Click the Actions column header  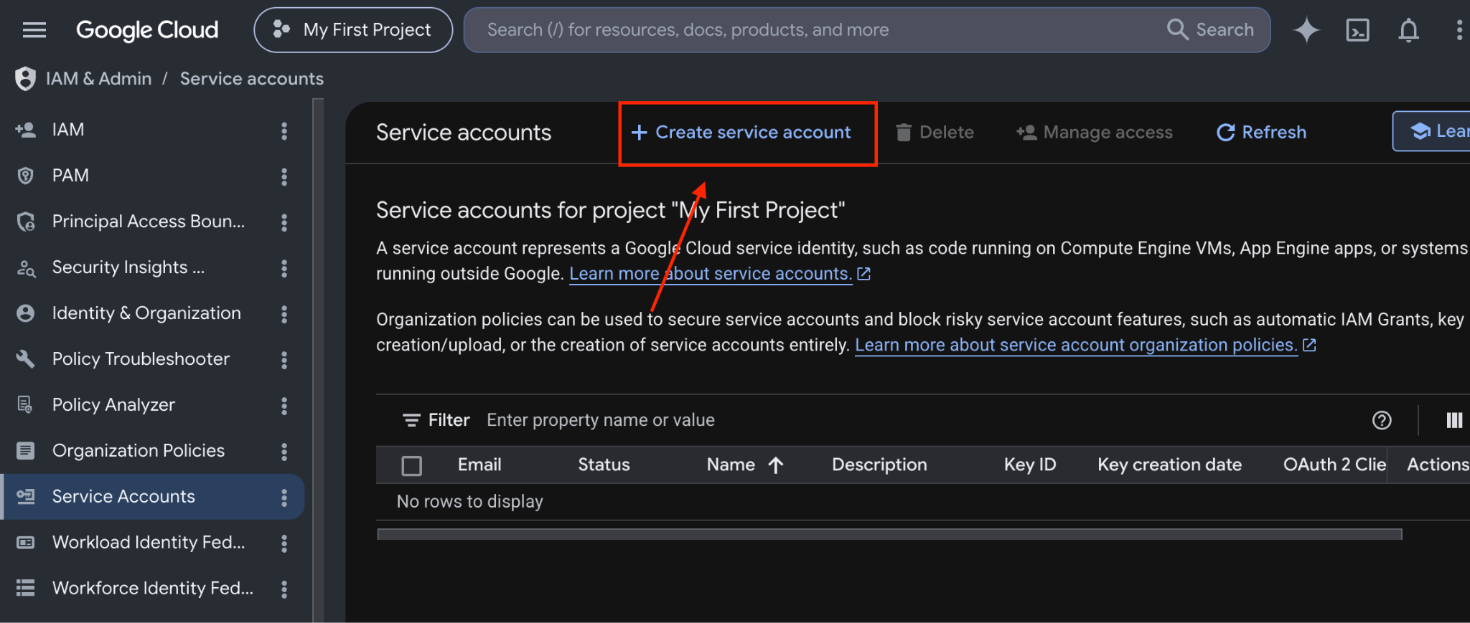[1438, 465]
